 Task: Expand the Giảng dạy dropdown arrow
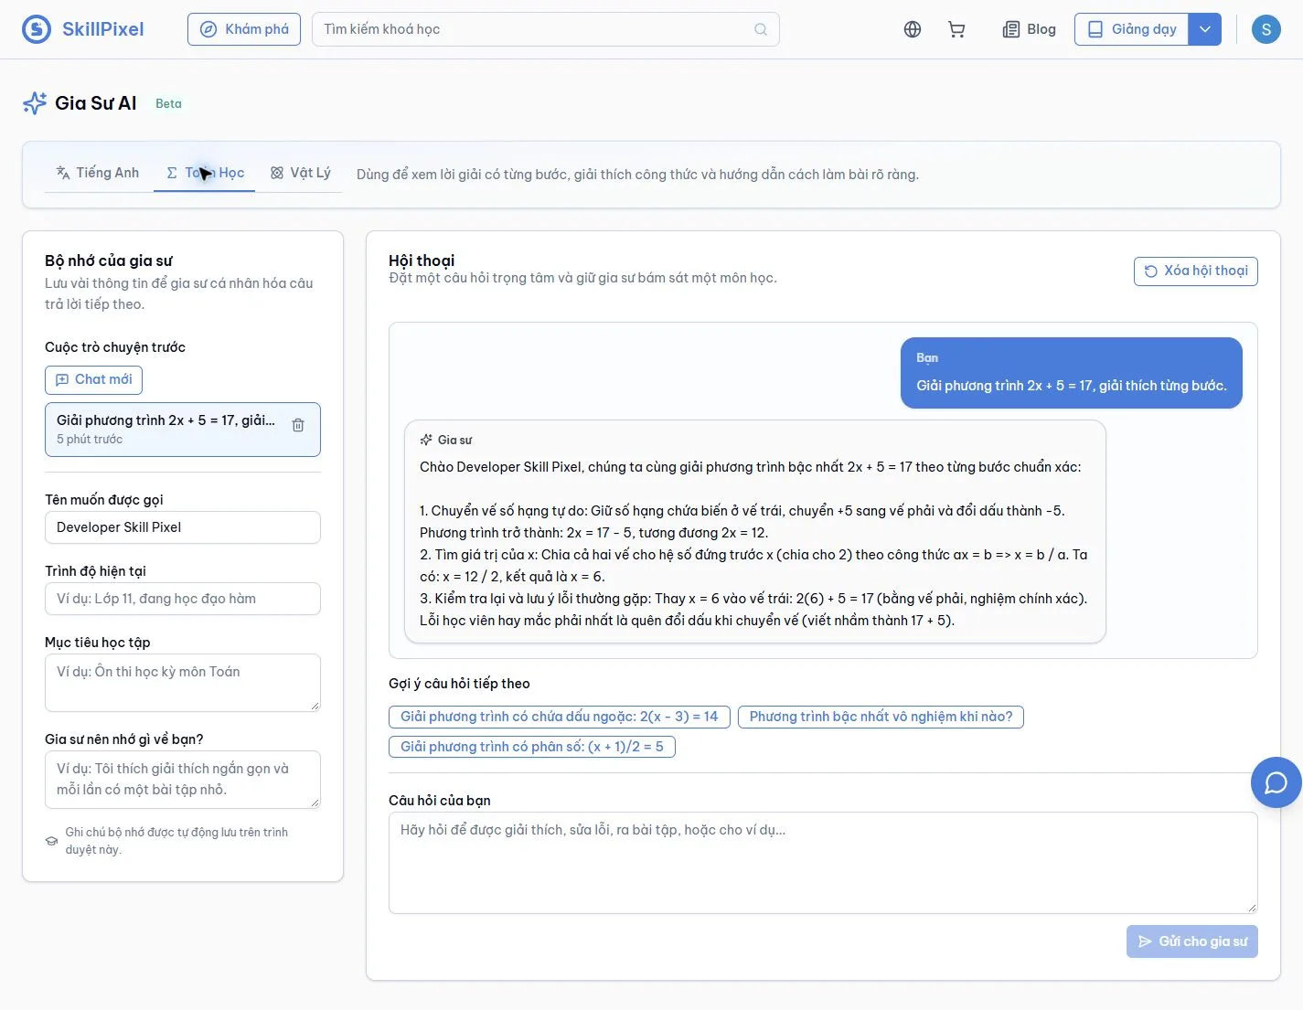1205,29
